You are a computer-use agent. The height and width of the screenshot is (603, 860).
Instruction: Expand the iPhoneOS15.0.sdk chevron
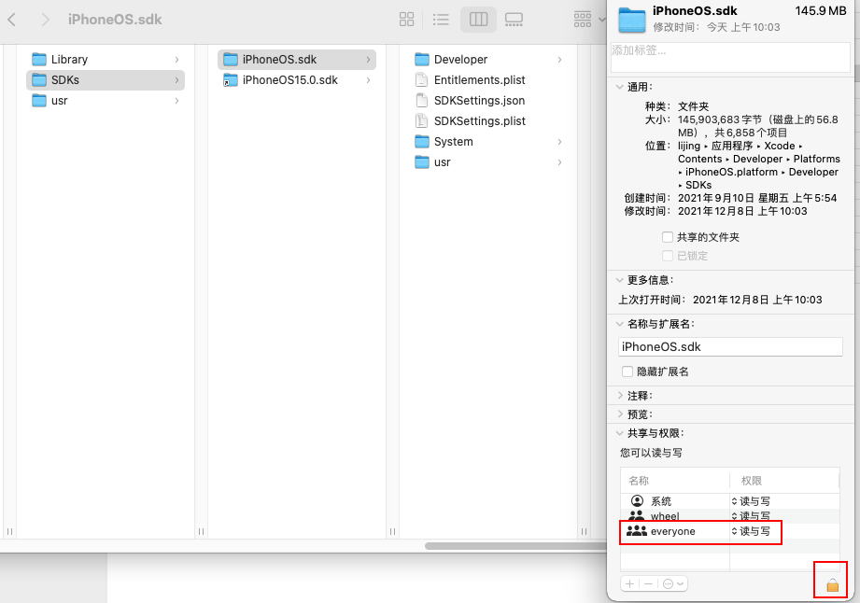pos(368,80)
